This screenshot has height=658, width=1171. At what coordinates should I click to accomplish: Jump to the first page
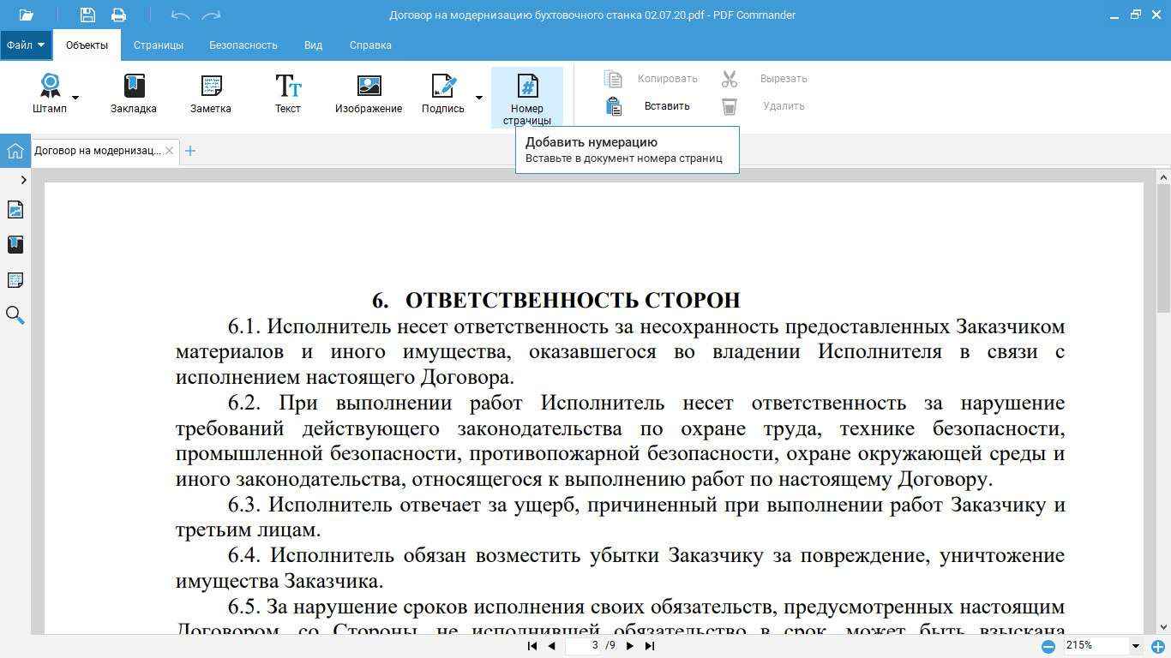tap(532, 646)
